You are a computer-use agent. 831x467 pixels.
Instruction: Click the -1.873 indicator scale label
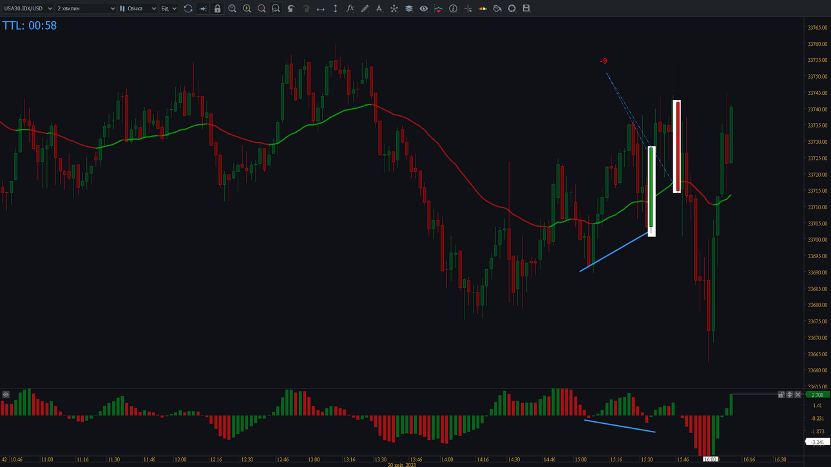[x=817, y=432]
